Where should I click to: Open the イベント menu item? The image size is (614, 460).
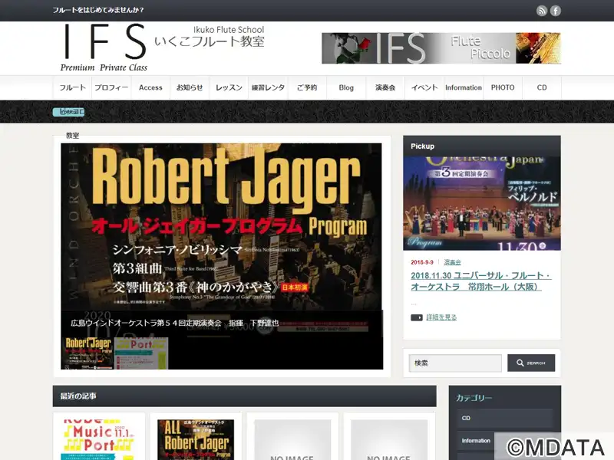[x=425, y=87]
